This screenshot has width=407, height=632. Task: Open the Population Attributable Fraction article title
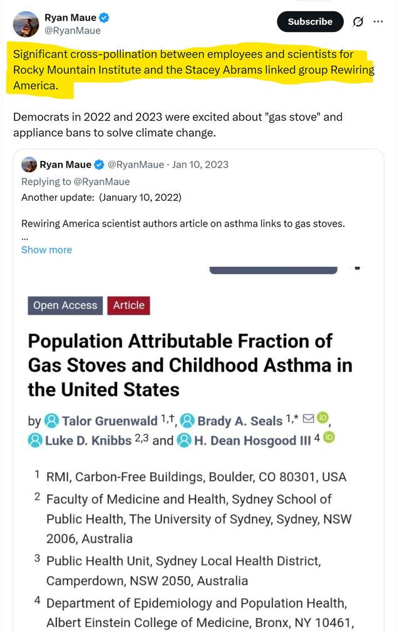190,365
